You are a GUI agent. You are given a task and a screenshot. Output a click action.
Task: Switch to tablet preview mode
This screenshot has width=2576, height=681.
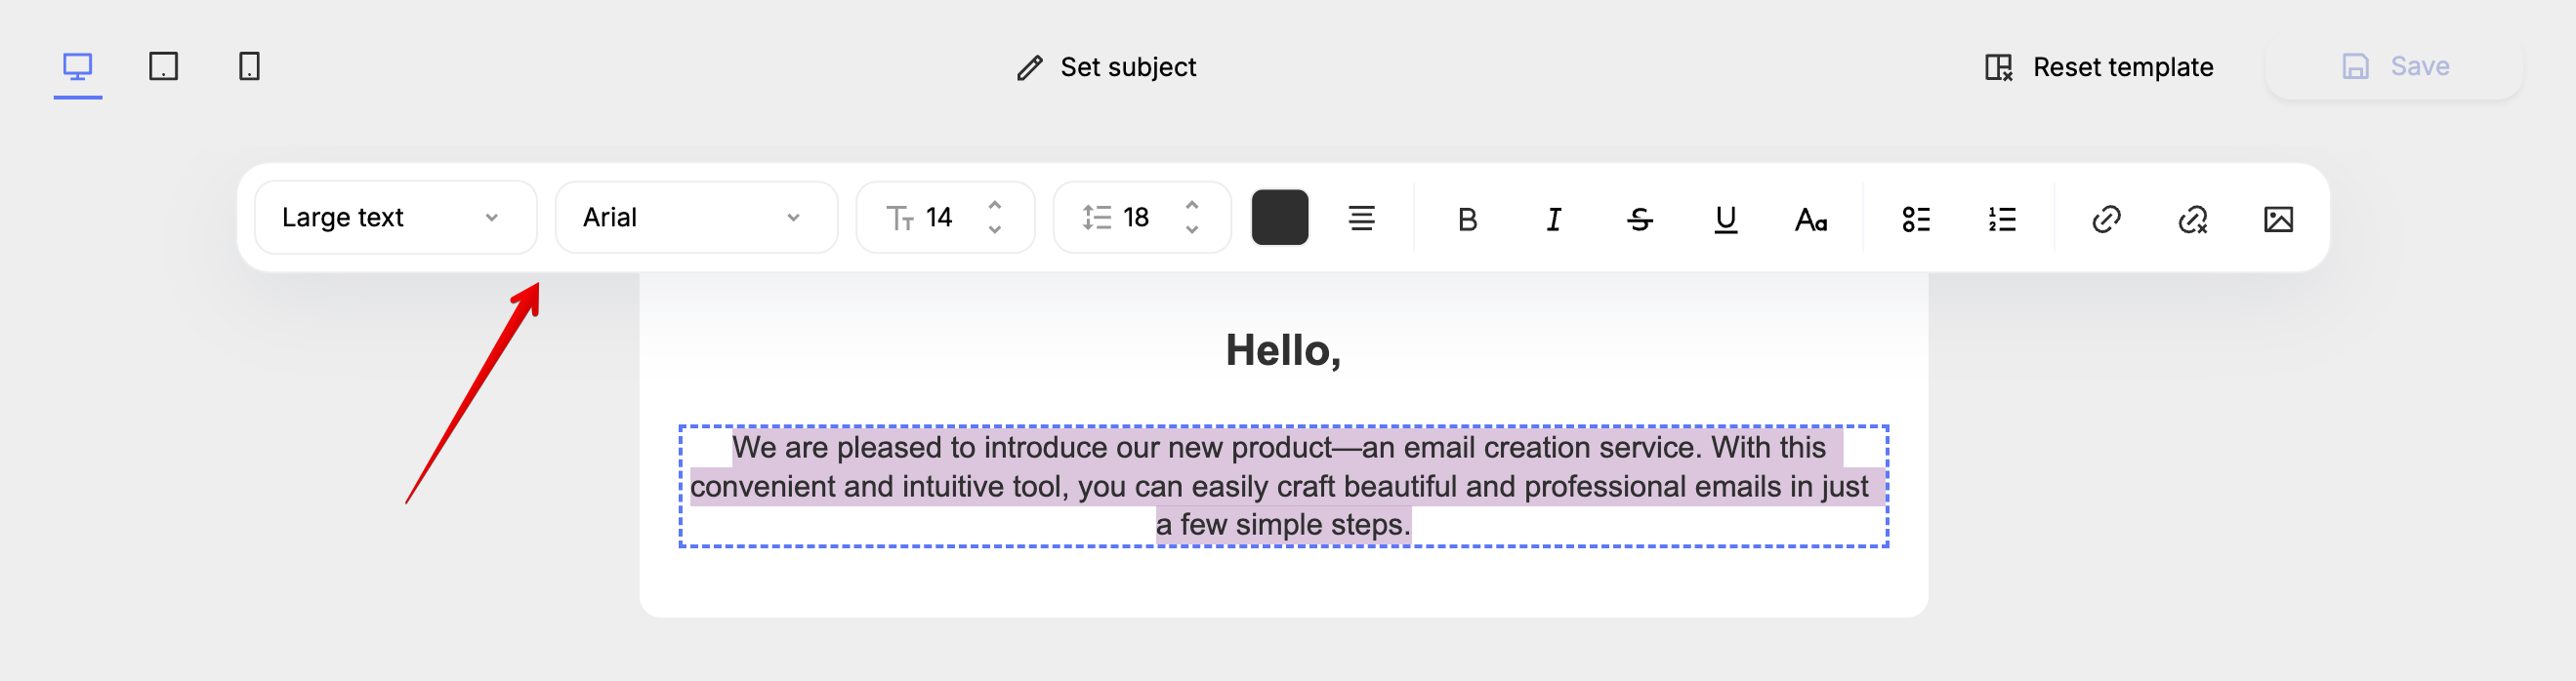tap(163, 67)
